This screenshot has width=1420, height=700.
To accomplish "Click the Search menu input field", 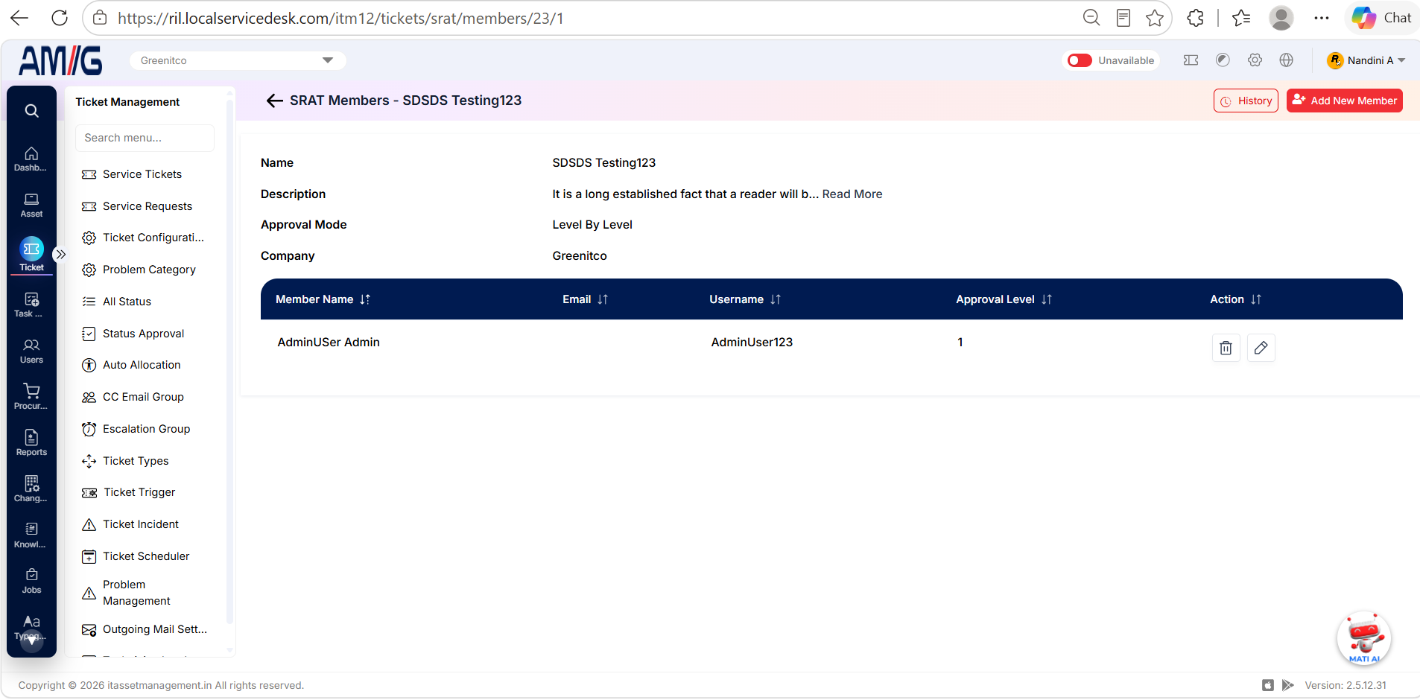I will point(145,138).
